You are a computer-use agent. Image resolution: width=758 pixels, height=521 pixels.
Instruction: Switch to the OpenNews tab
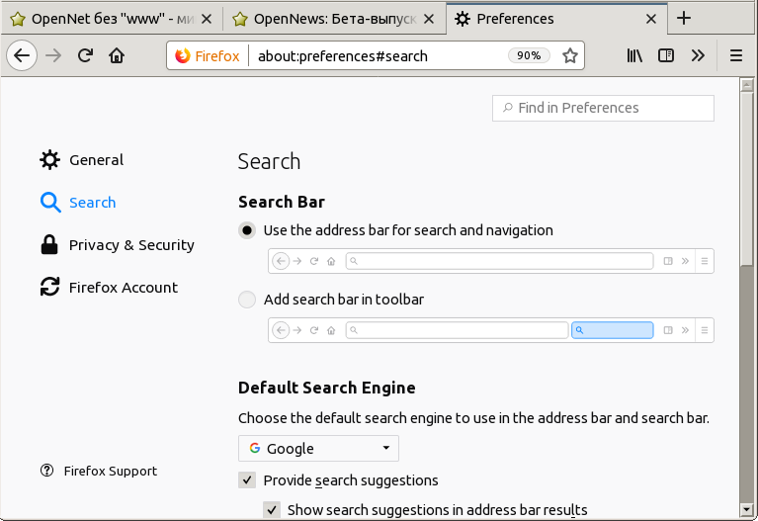click(334, 19)
